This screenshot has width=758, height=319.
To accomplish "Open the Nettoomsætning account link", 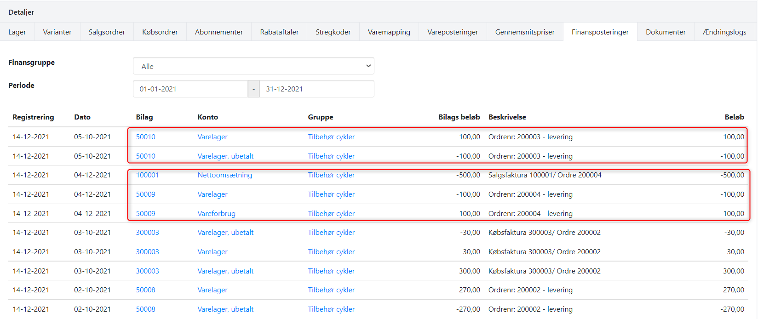I will pyautogui.click(x=224, y=175).
